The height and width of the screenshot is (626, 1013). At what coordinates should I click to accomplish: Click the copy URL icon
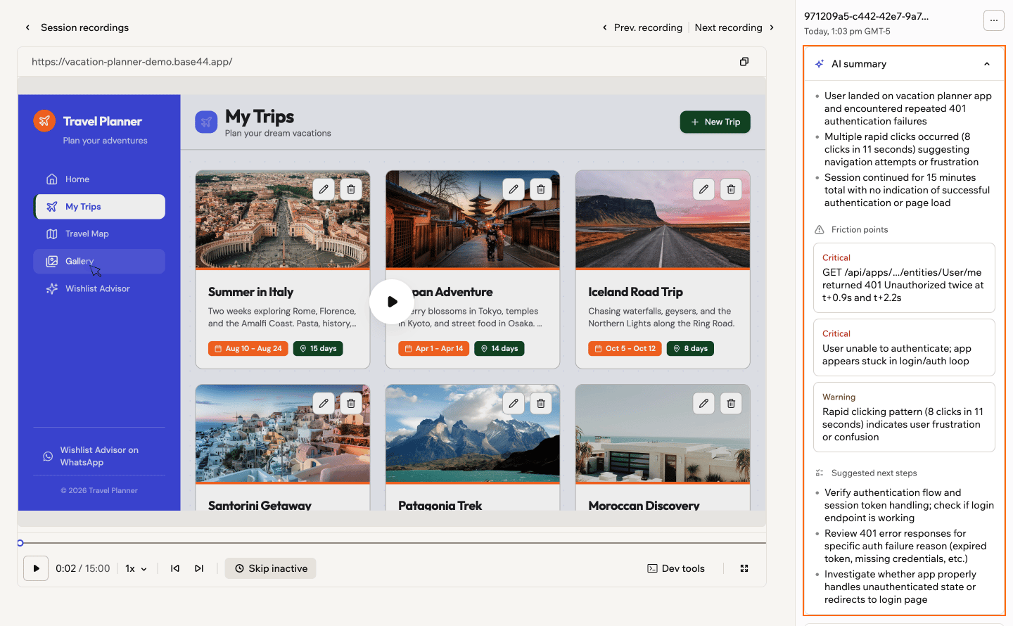[x=744, y=62]
